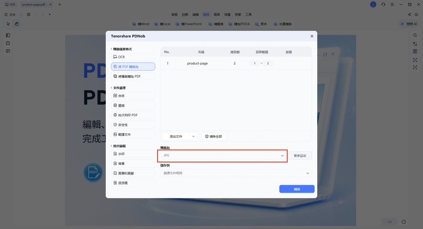423x229 pixels.
Task: Click the start page field showing 1
Action: [x=255, y=63]
